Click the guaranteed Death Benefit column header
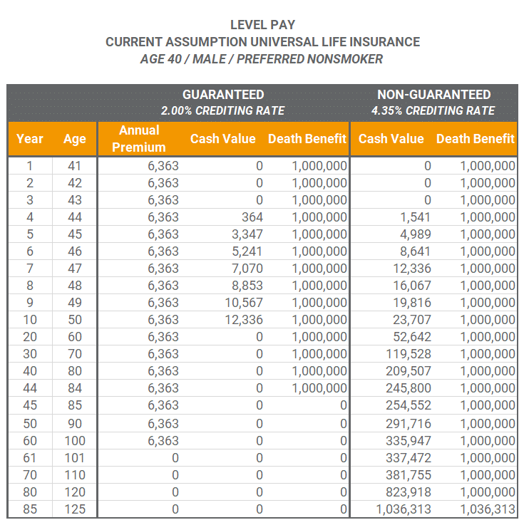Viewport: 524px width, 520px height. point(307,139)
